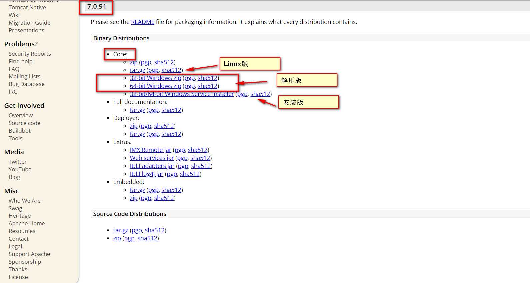
Task: Open sha512 for JMX Remote jar
Action: coord(198,150)
